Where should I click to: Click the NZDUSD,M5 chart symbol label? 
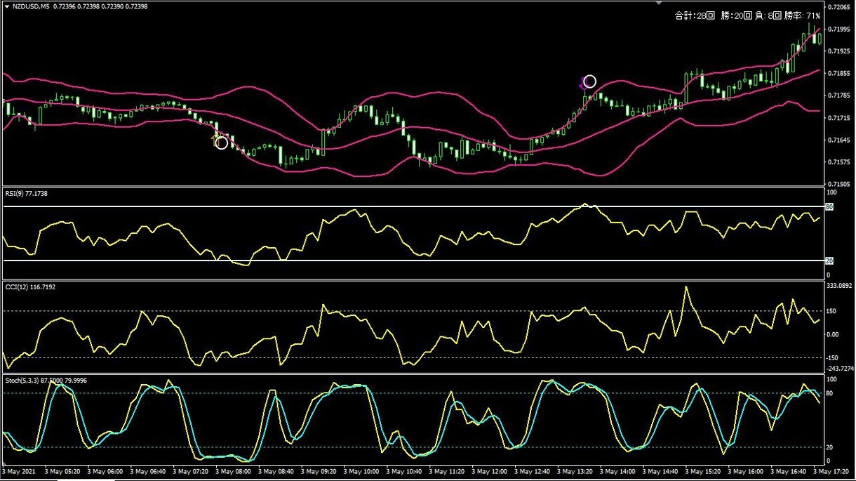point(31,6)
